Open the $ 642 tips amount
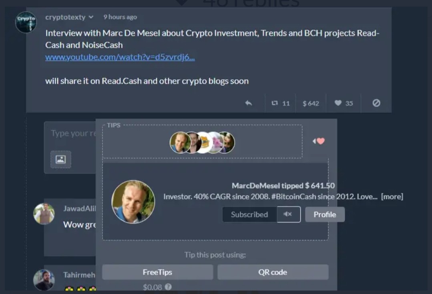 coord(311,103)
